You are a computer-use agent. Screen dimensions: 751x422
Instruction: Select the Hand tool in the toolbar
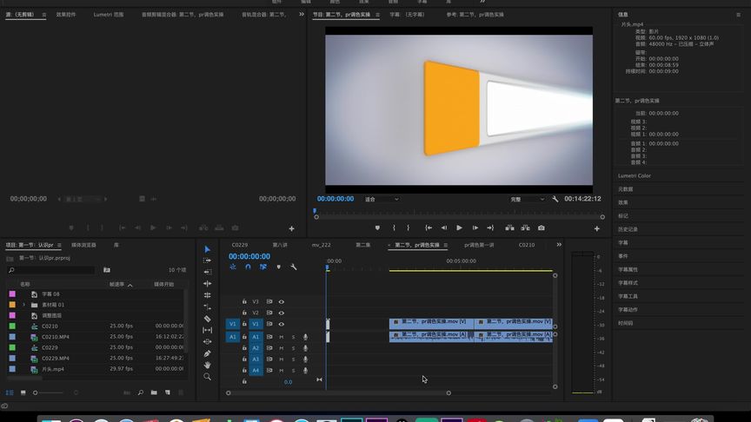coord(207,365)
